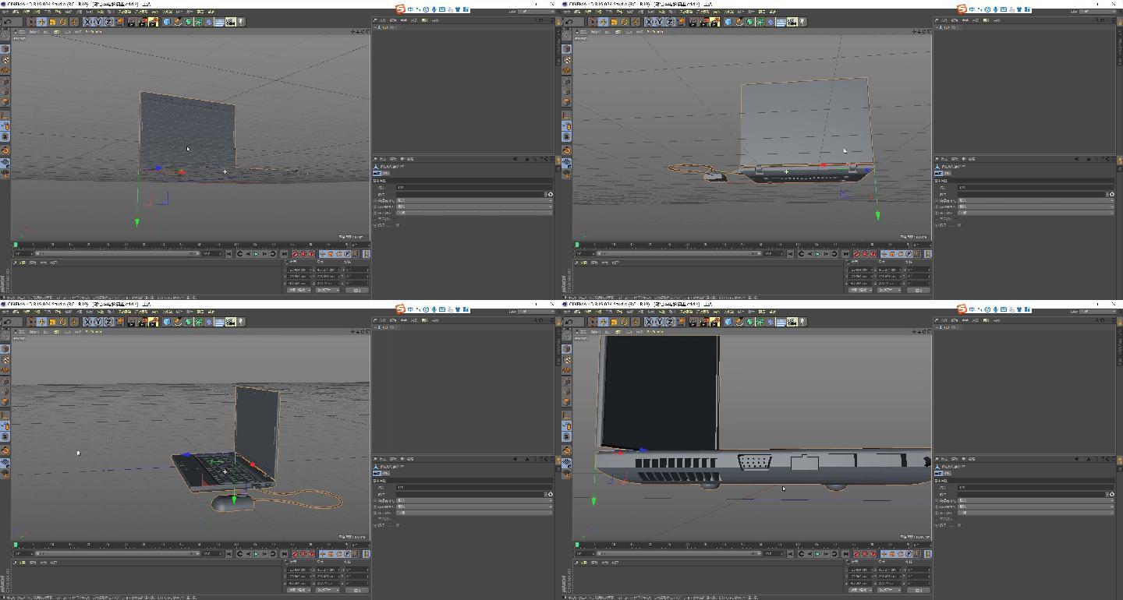Screen dimensions: 1123x600
Task: Toggle X-axis lock in the top-left window
Action: [88, 22]
